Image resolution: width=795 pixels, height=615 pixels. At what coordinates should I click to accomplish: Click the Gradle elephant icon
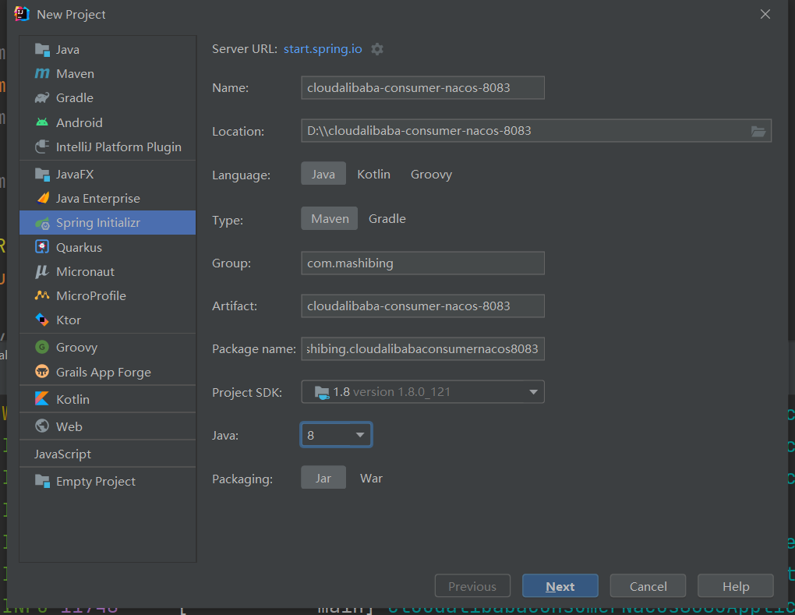pyautogui.click(x=42, y=98)
